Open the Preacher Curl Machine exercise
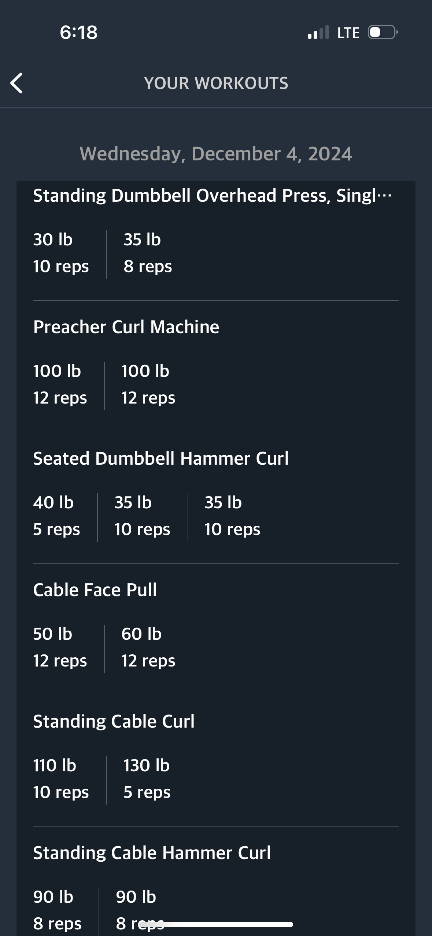The width and height of the screenshot is (432, 936). pos(126,327)
